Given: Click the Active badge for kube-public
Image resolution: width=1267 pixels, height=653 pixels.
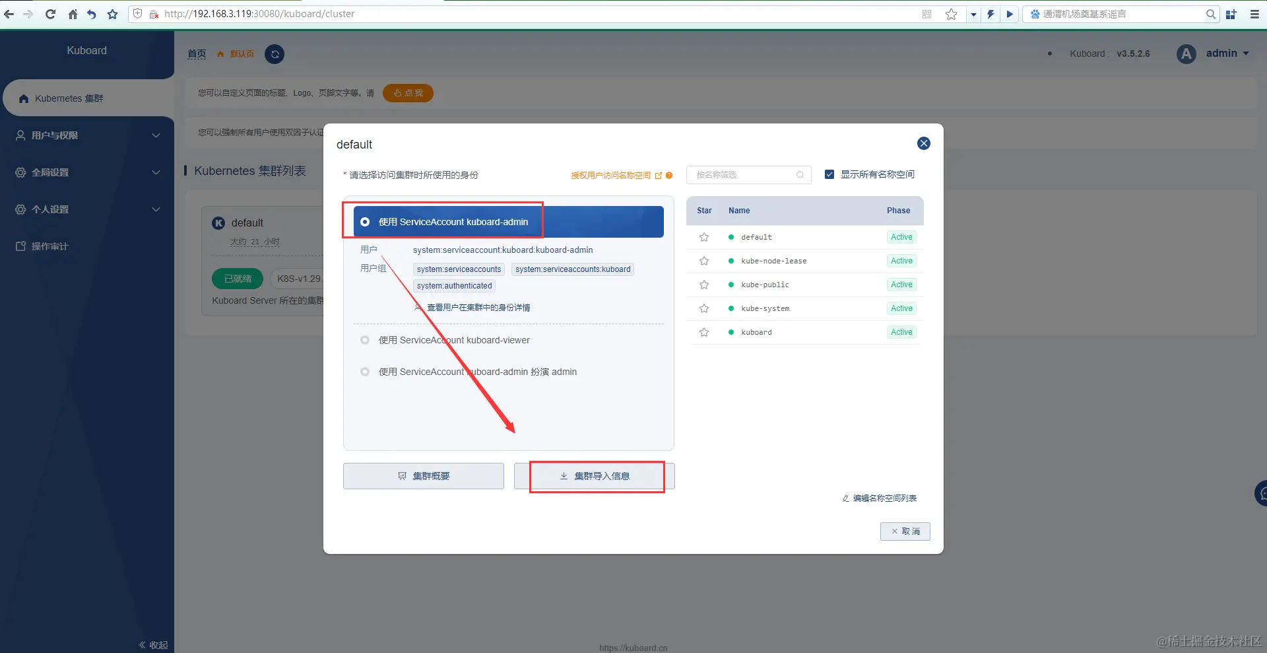Looking at the screenshot, I should [901, 285].
